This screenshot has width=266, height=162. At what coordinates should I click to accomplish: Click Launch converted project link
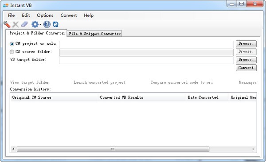click(x=99, y=82)
